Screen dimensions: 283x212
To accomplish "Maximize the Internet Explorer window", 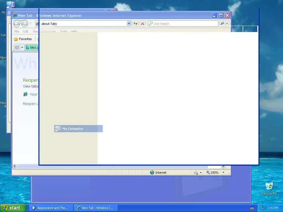I will 221,15.
